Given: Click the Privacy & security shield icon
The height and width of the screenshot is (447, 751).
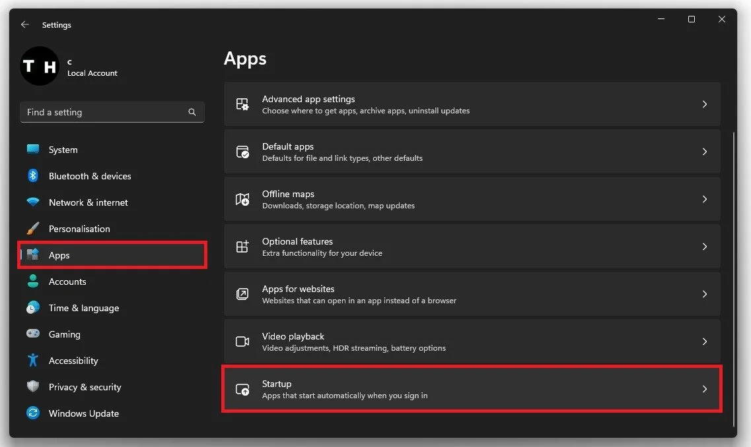Looking at the screenshot, I should (x=33, y=386).
